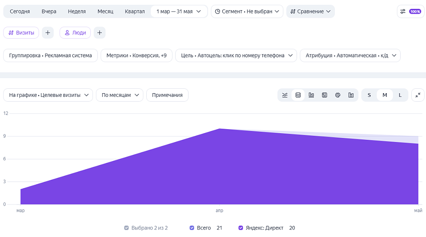Switch chart to line graph view
Viewport: 426px width, 237px height.
[285, 95]
